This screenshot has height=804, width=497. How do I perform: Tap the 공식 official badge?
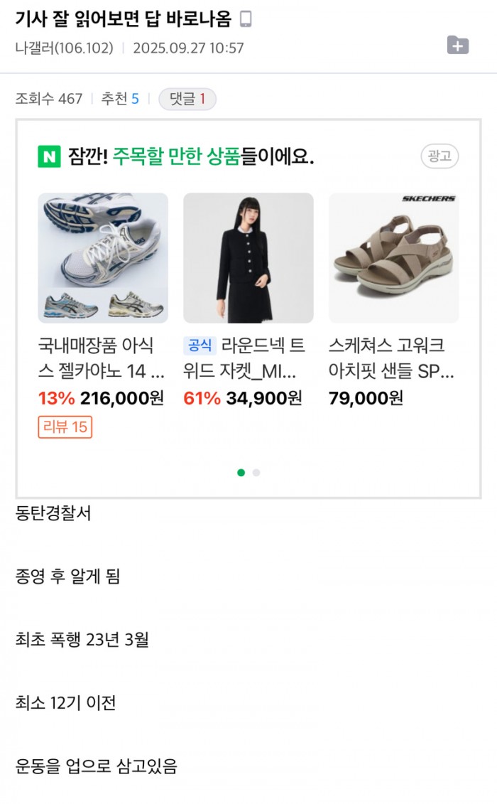tap(200, 345)
